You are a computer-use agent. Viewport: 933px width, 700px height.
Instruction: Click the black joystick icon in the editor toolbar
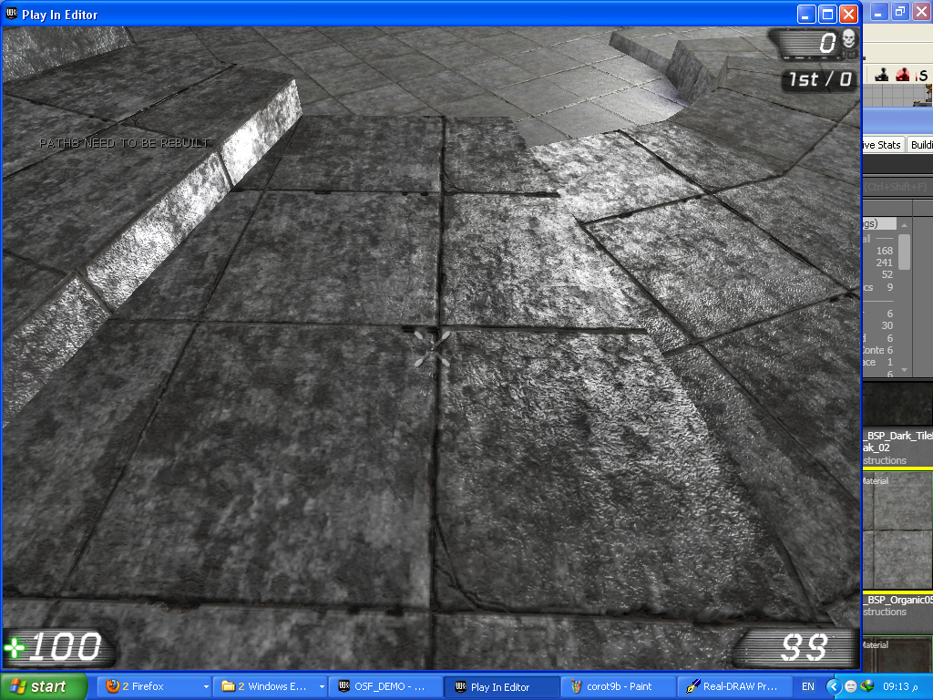(x=882, y=75)
